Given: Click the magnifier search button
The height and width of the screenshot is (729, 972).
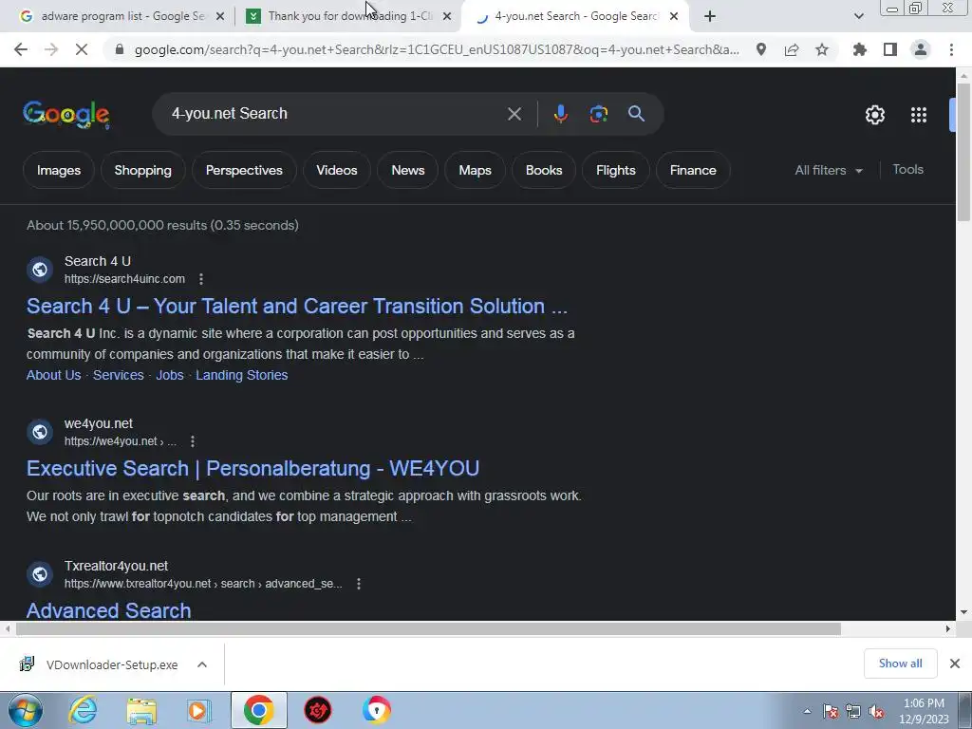Looking at the screenshot, I should [636, 114].
